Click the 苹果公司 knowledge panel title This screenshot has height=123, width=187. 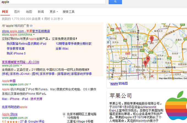click(x=120, y=96)
